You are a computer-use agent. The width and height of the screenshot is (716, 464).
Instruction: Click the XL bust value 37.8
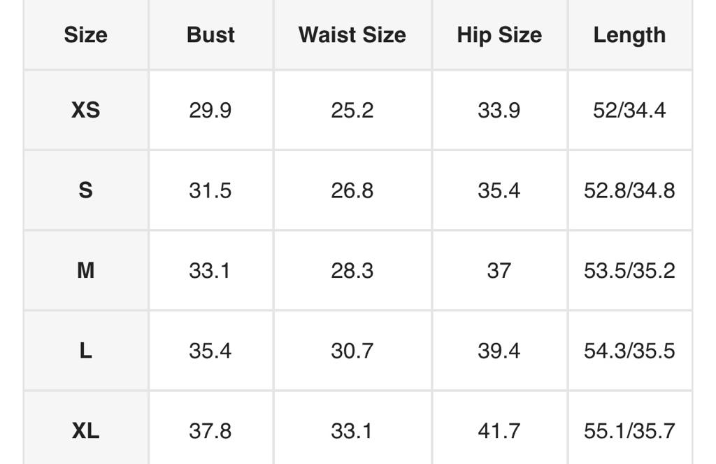(210, 430)
